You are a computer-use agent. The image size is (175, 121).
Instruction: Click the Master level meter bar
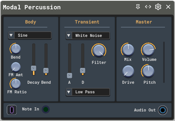point(164,62)
